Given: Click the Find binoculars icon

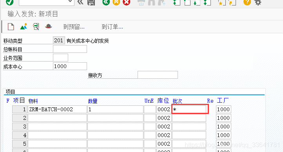Looking at the screenshot, I should [151, 2].
